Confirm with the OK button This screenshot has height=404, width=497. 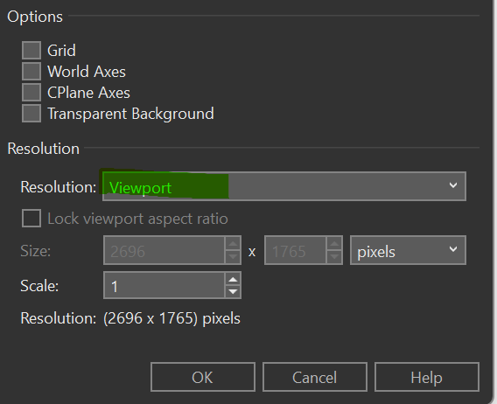[203, 377]
